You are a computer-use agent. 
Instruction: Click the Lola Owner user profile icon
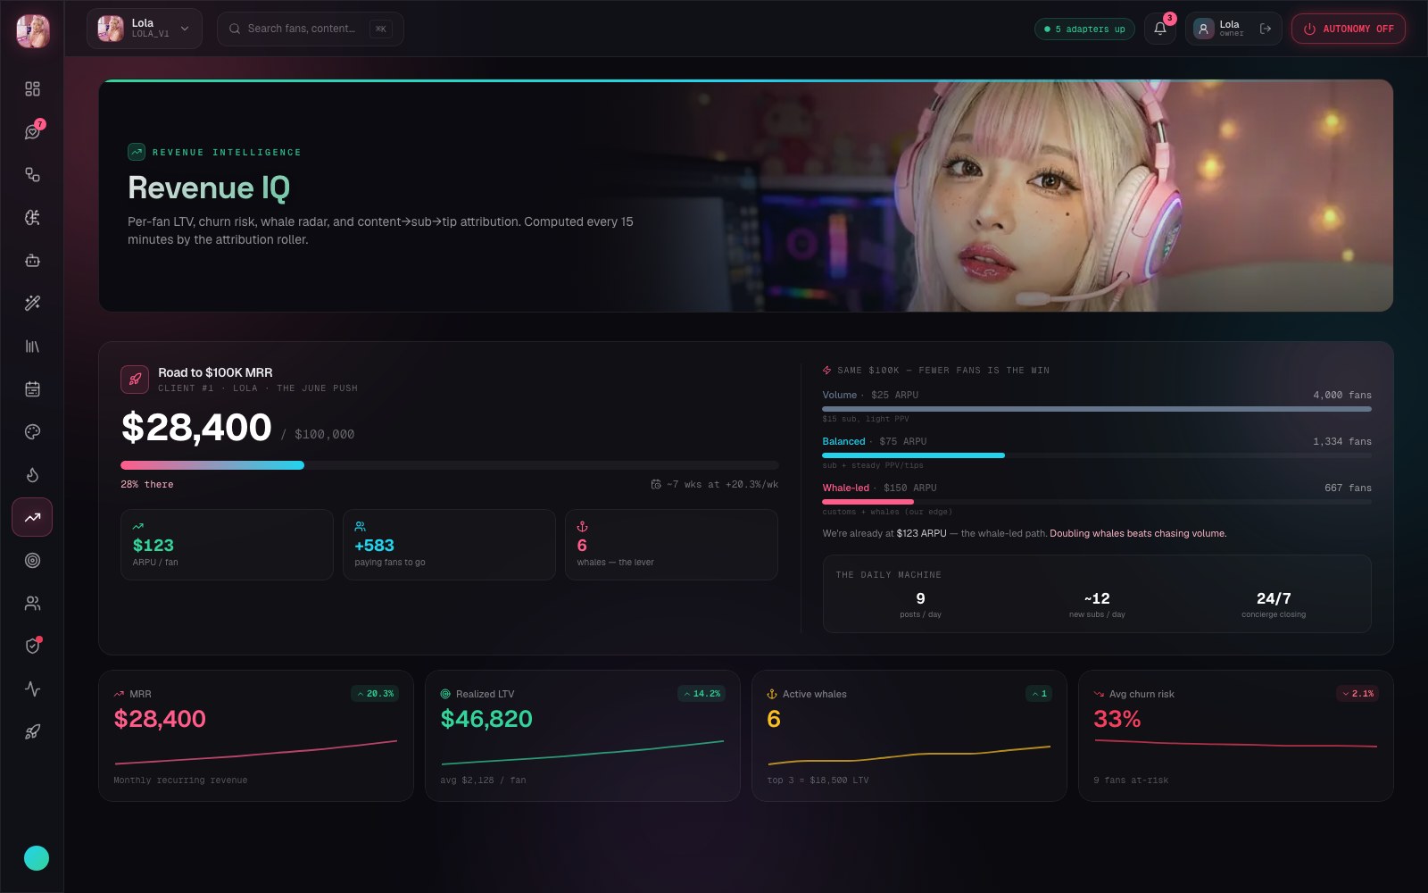point(1204,29)
